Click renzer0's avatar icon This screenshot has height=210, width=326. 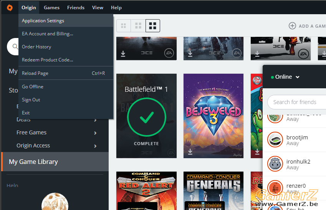click(x=275, y=188)
